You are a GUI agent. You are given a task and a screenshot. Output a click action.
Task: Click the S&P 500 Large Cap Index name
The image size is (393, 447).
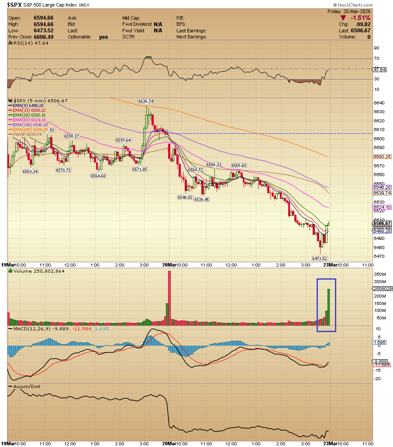[x=51, y=5]
